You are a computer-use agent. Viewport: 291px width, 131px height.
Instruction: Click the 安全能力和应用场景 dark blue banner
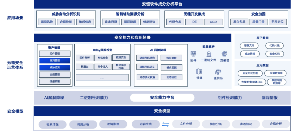[x=132, y=38]
